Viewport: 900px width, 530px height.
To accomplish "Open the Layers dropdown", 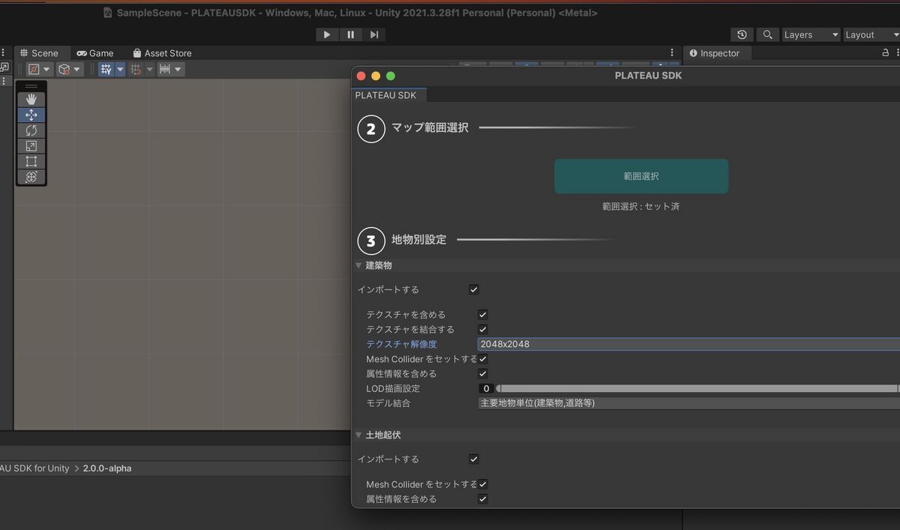I will (x=811, y=34).
